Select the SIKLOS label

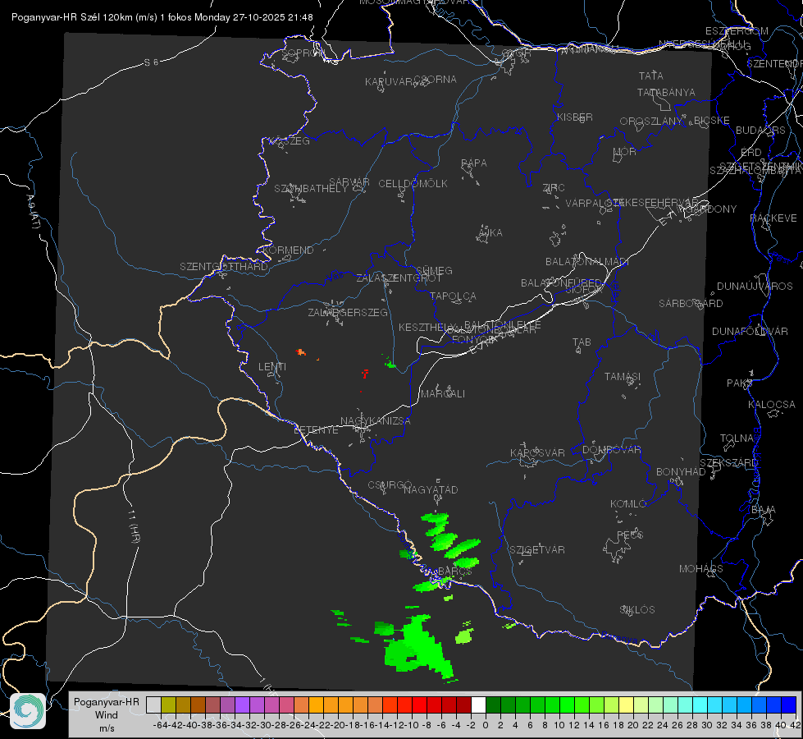[x=637, y=610]
